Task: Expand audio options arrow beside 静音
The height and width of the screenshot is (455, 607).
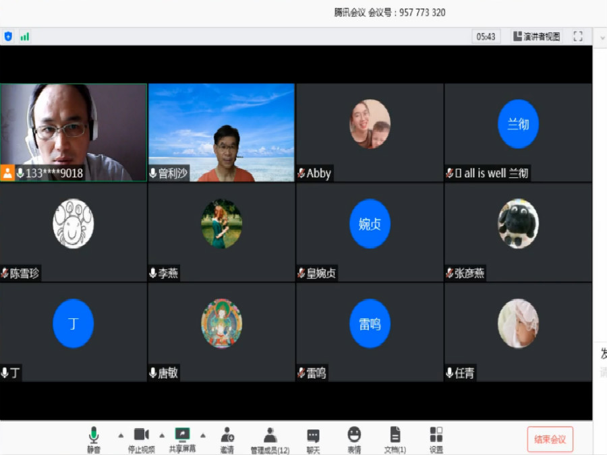Action: [x=121, y=435]
